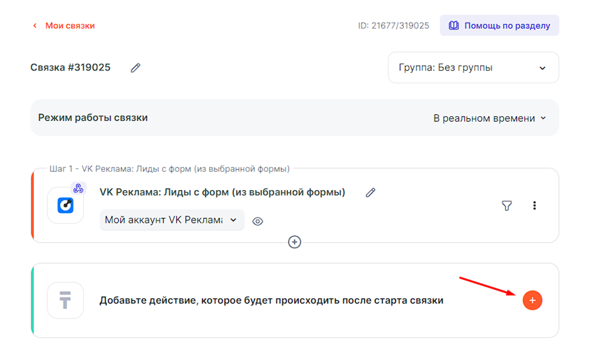Expand the В реальном времени mode dropdown

tap(489, 118)
